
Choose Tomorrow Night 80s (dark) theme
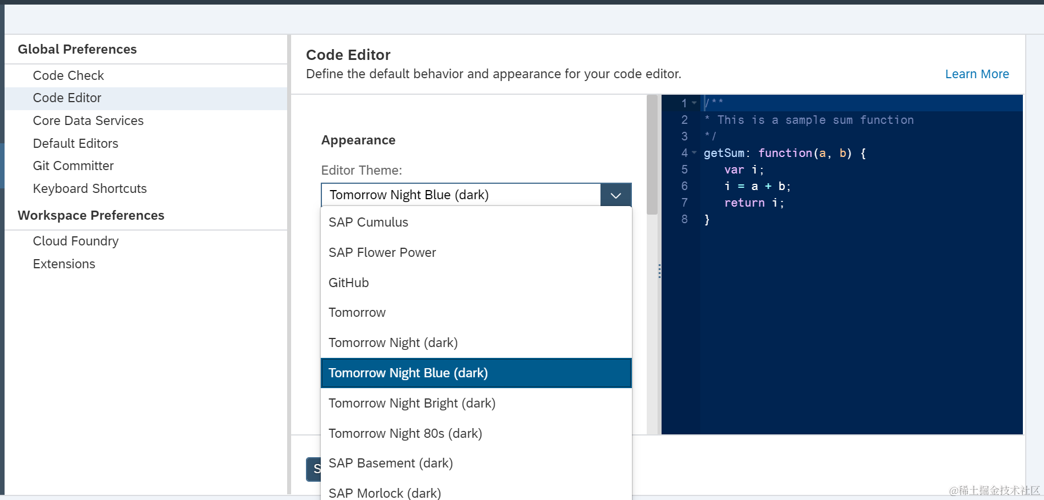click(476, 433)
